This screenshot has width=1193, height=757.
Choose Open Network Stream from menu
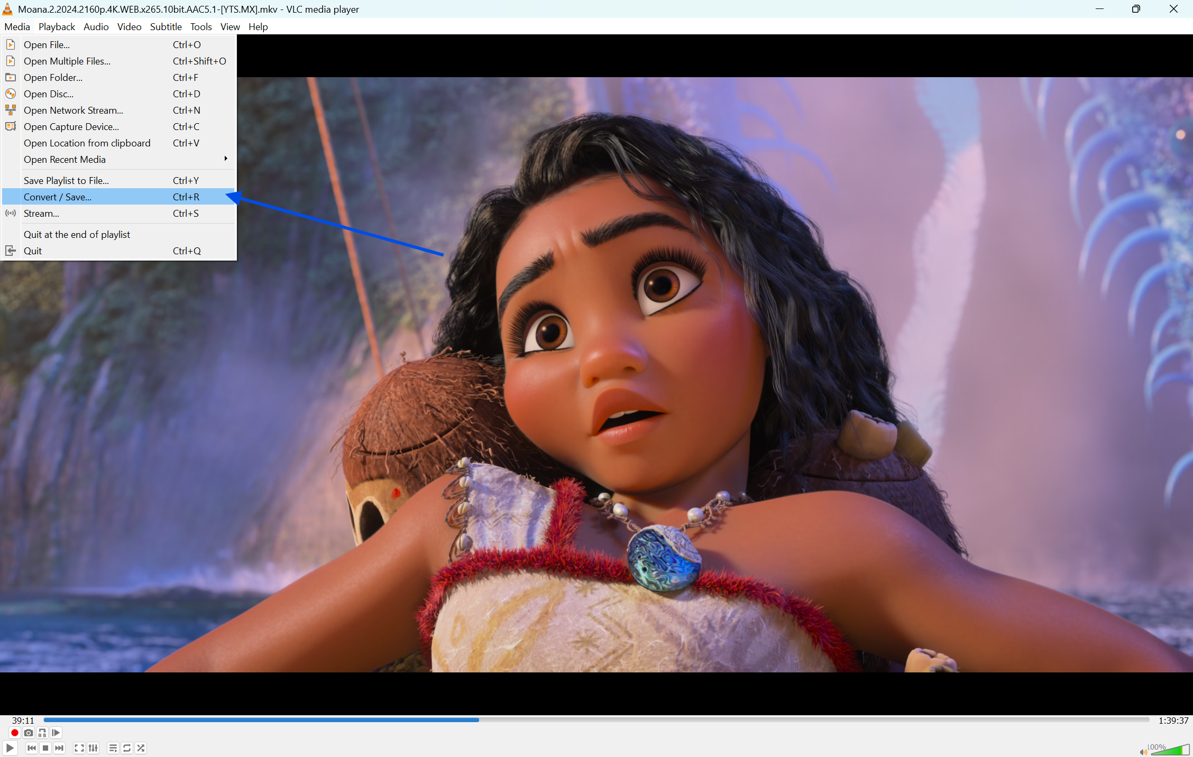74,110
